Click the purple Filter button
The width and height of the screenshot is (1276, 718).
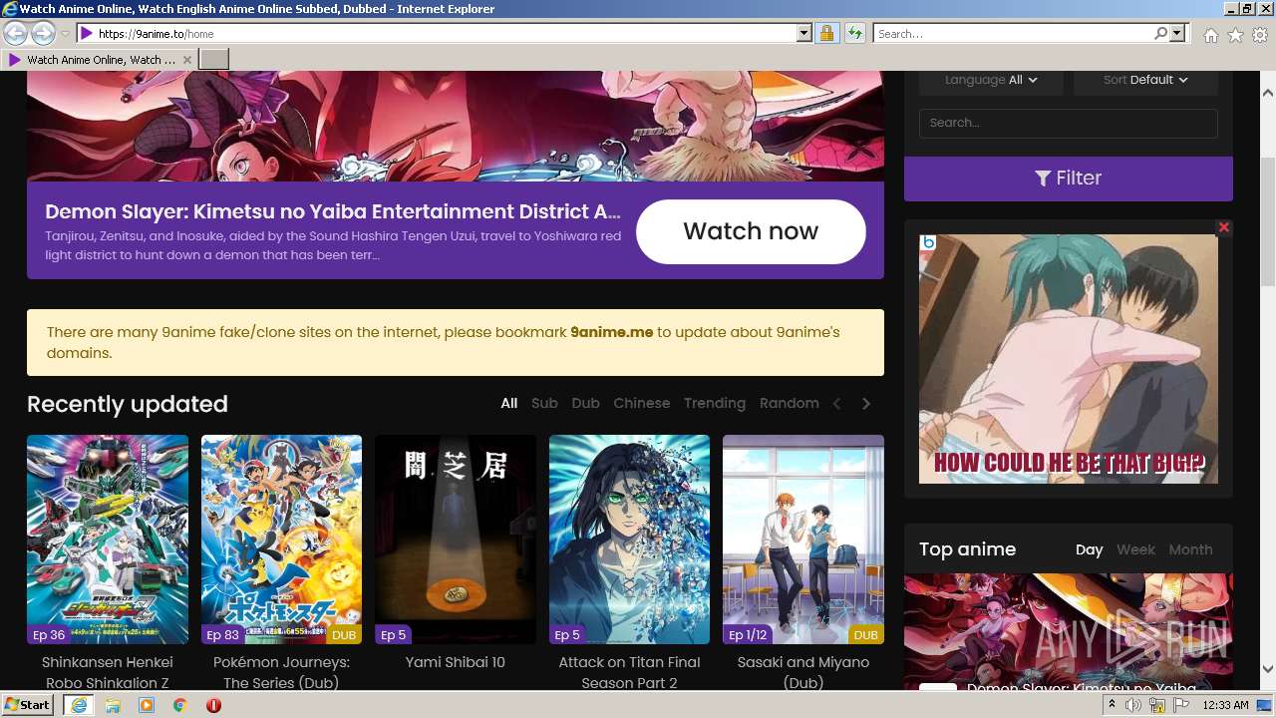(x=1068, y=179)
